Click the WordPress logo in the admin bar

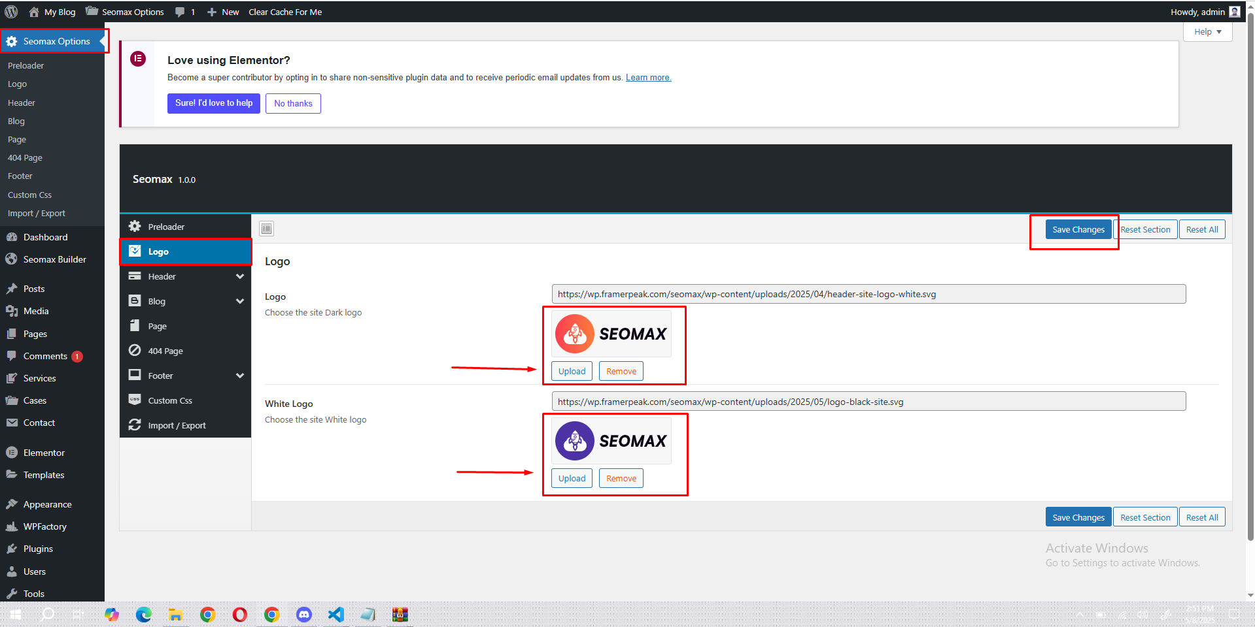11,12
